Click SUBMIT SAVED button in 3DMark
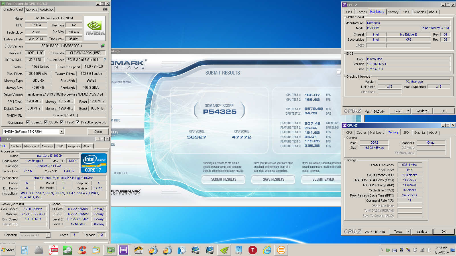Viewport: 456px width, 256px height. coord(321,179)
